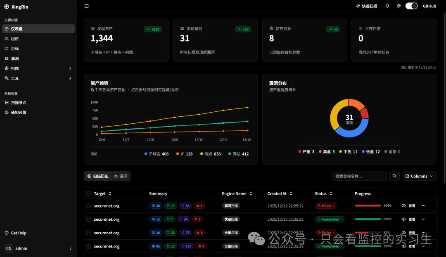Click the XingRin logo icon
446x257 pixels.
pos(7,7)
